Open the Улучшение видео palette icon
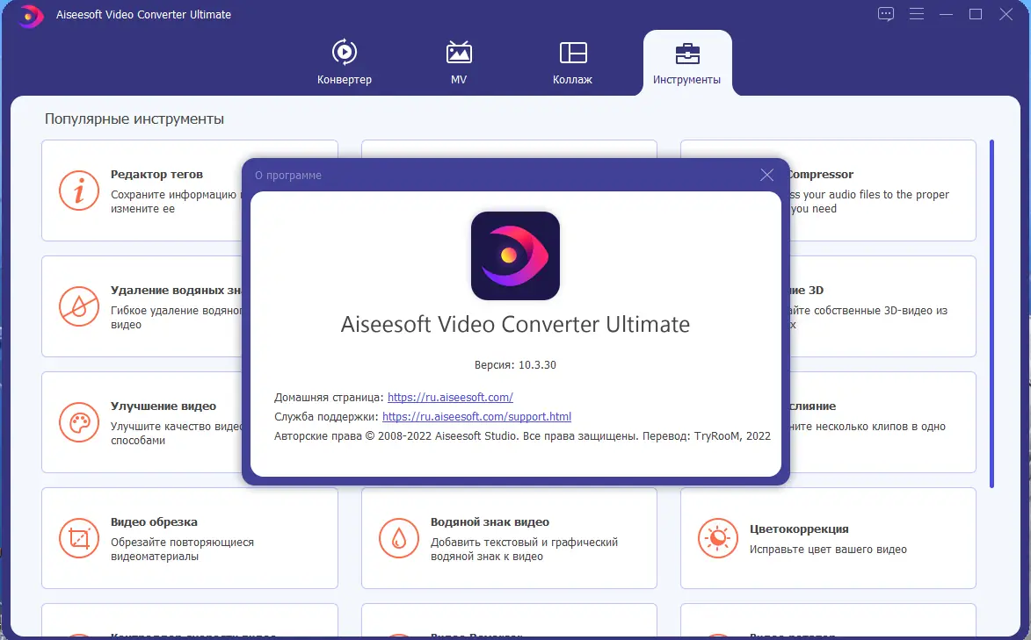The height and width of the screenshot is (640, 1031). click(79, 422)
